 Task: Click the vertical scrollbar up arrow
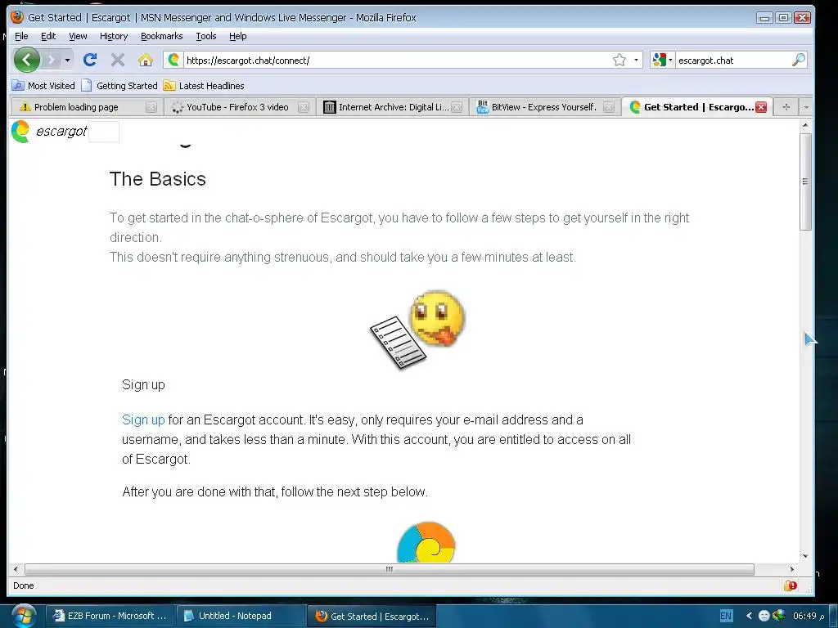805,125
